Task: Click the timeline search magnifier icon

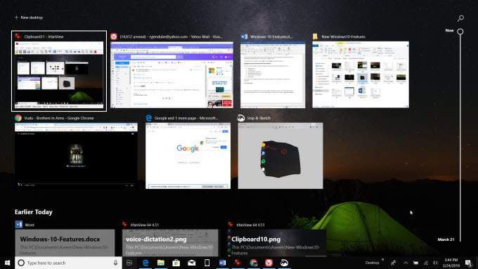Action: 460,18
